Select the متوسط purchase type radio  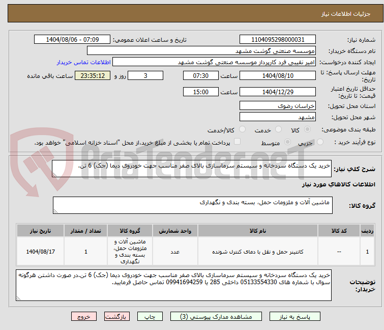[x=287, y=142]
